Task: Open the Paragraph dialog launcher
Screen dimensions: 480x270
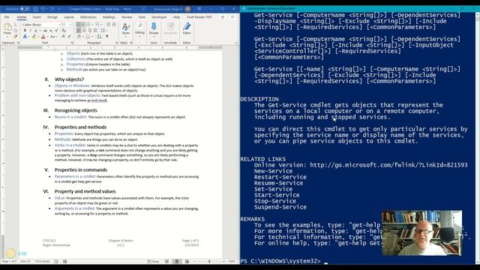Action: (x=117, y=43)
